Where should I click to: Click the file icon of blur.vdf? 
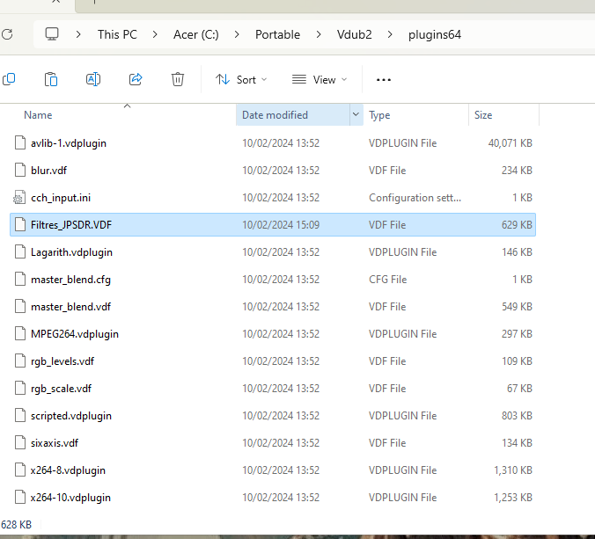(x=20, y=171)
